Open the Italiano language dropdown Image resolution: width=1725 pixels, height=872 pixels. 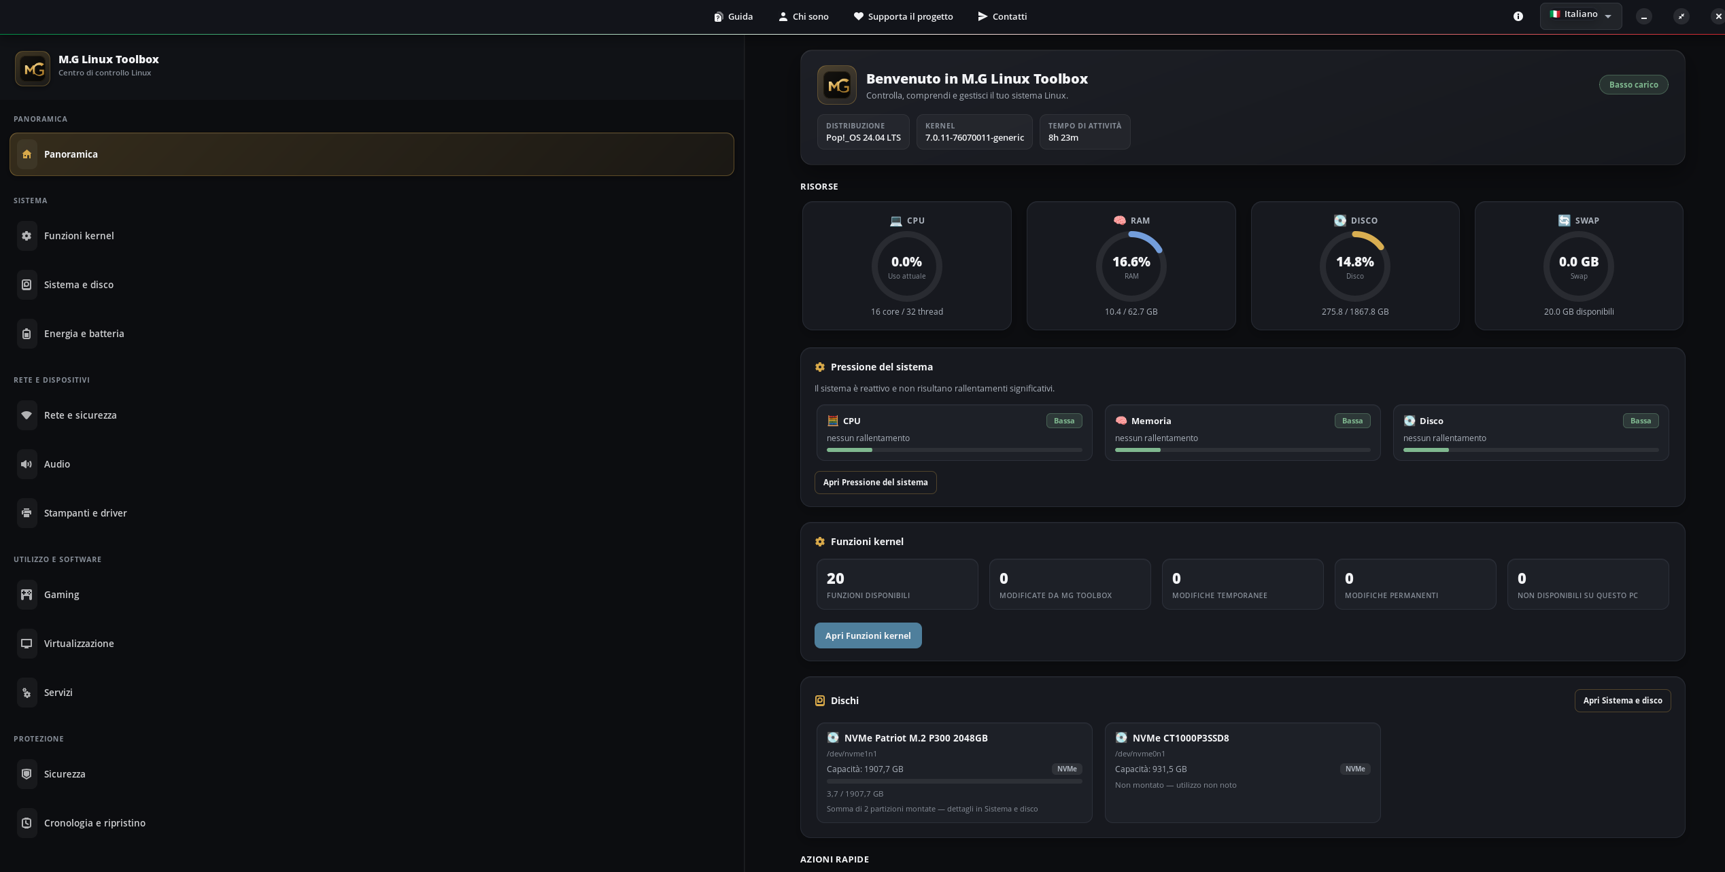pos(1581,16)
